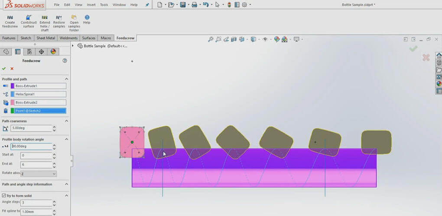442x216 pixels.
Task: Click the Construct surface tool
Action: click(x=29, y=21)
